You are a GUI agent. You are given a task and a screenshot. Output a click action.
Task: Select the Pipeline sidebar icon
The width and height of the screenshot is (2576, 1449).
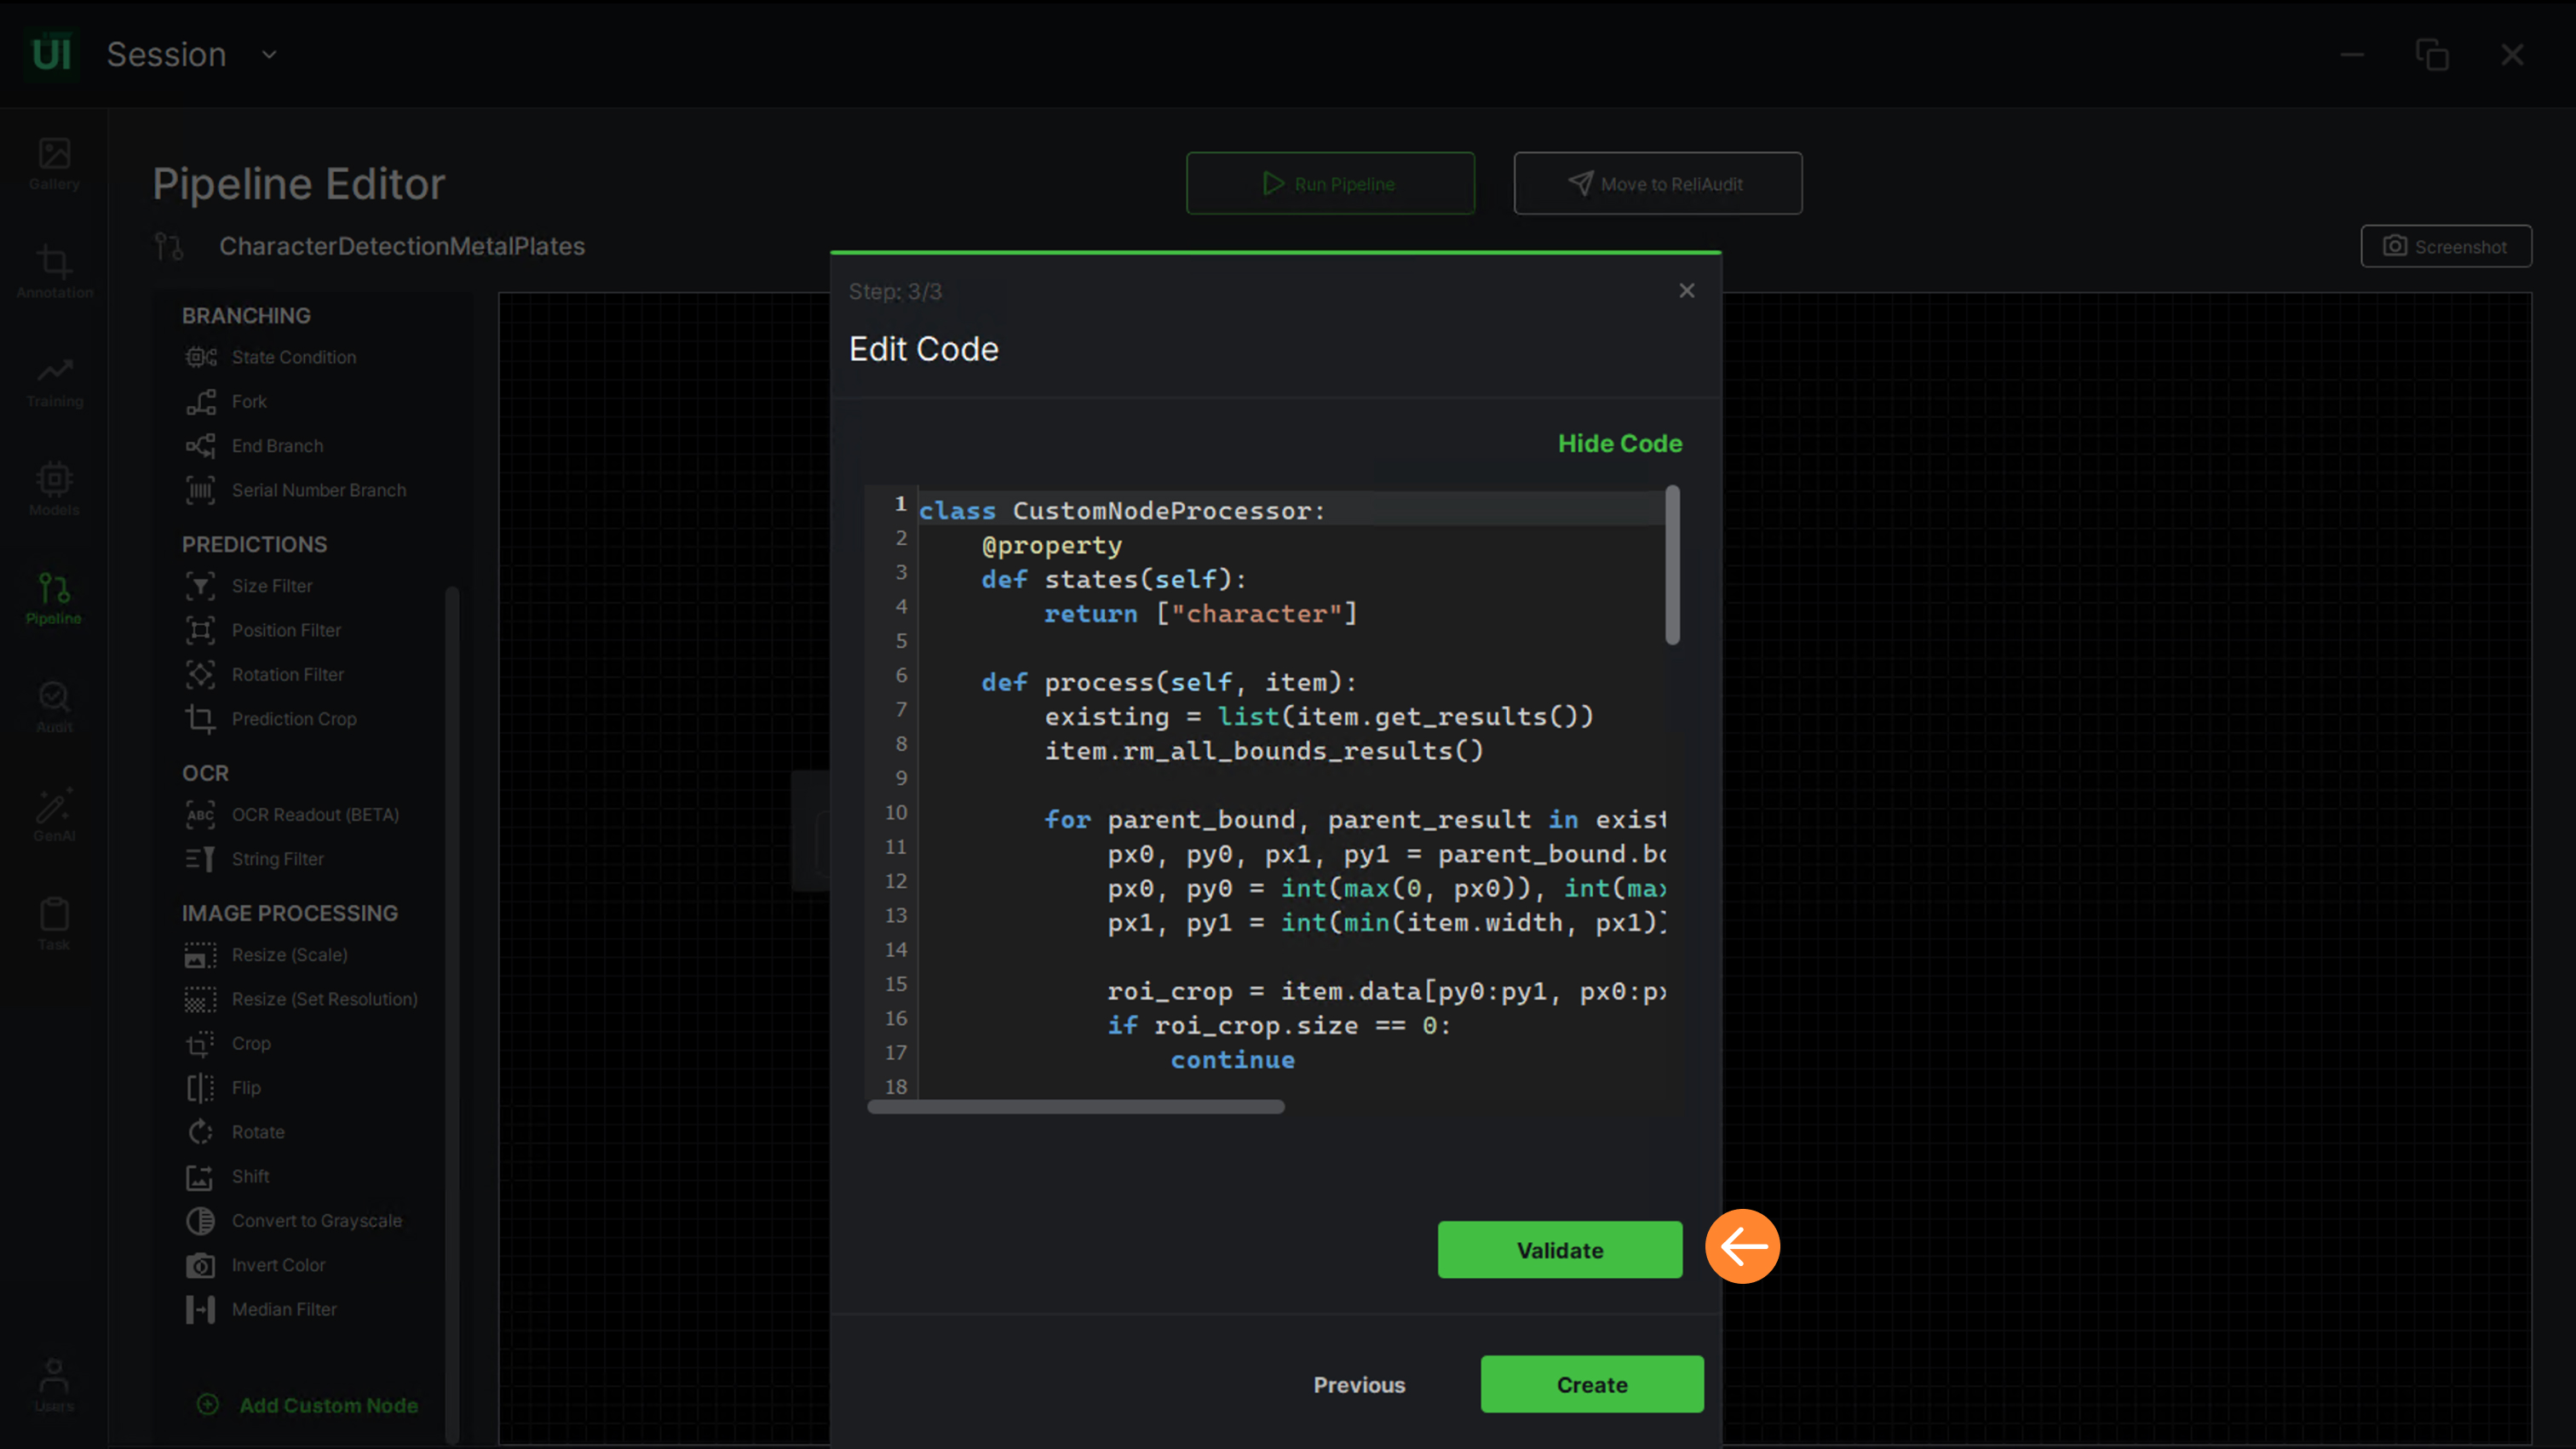click(54, 598)
